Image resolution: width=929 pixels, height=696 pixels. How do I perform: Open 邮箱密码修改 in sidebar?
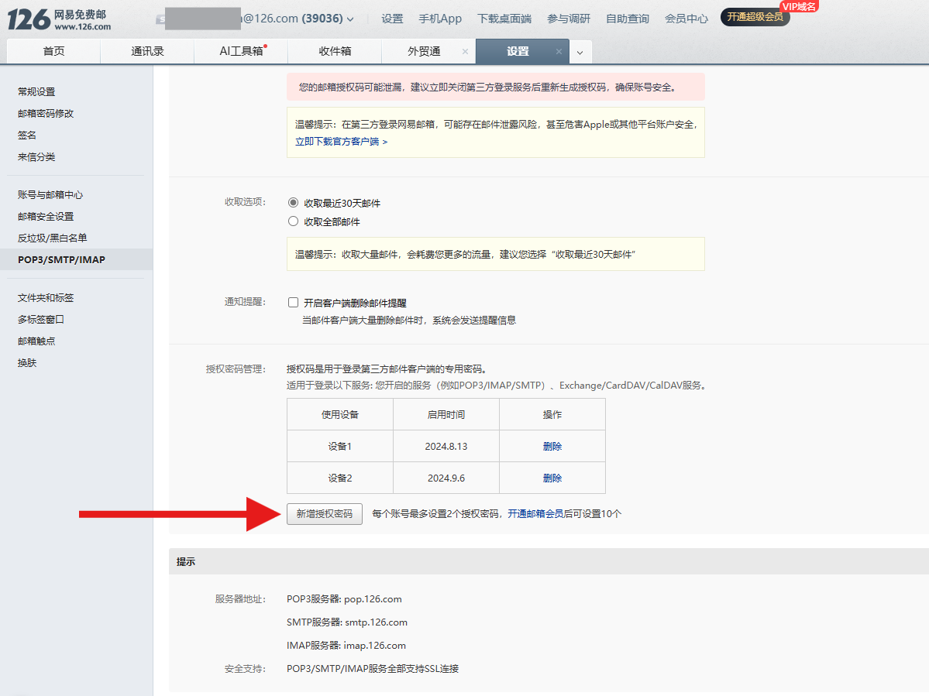click(46, 113)
